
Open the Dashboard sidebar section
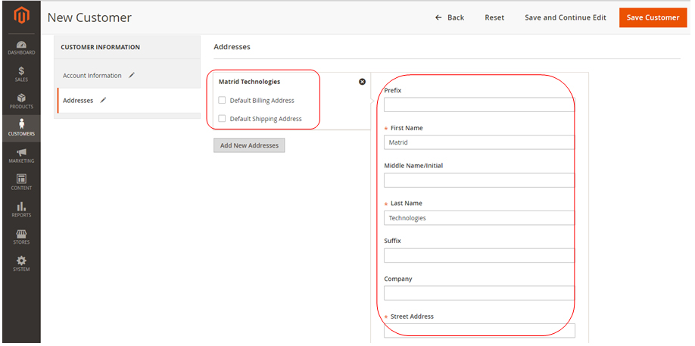click(x=21, y=48)
